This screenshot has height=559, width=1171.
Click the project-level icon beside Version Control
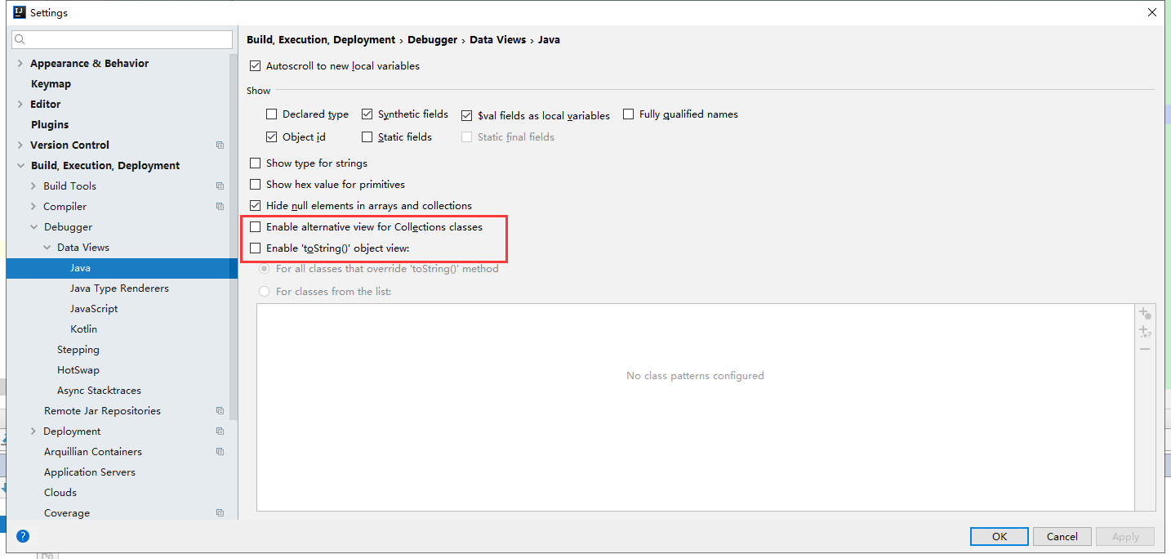(220, 145)
